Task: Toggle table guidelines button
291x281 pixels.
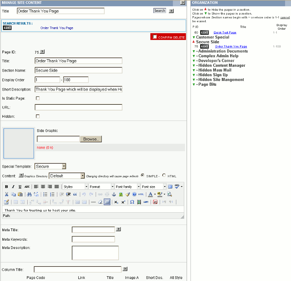Action: pyautogui.click(x=107, y=202)
